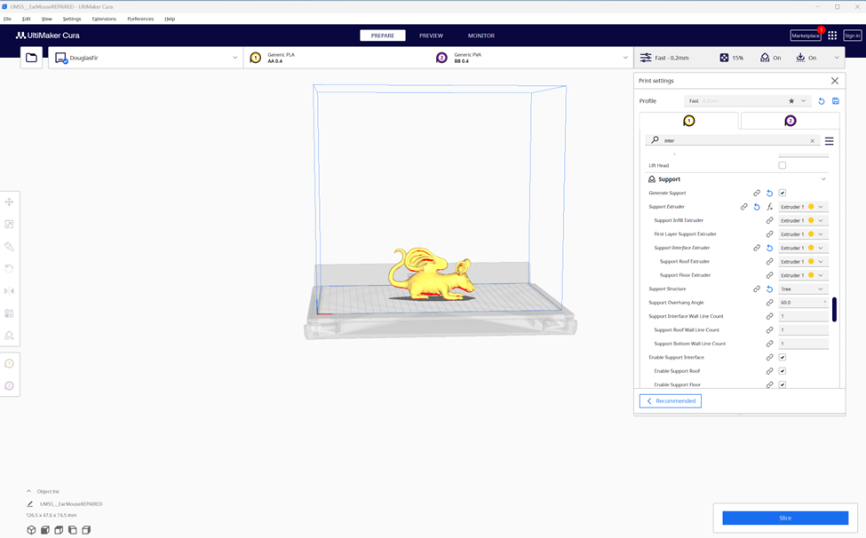Click the Recommended button

(x=671, y=401)
